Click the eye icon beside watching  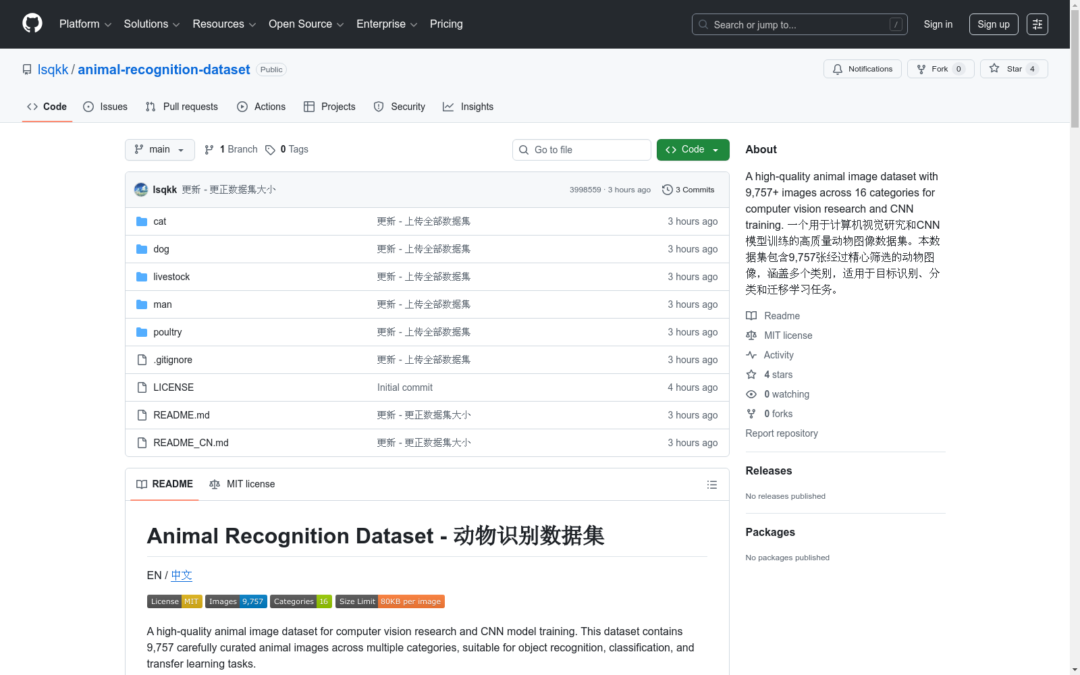coord(751,394)
